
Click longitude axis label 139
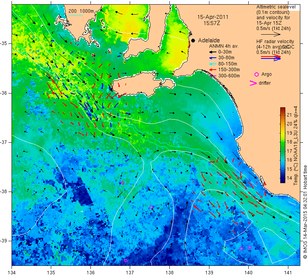[x=209, y=273]
